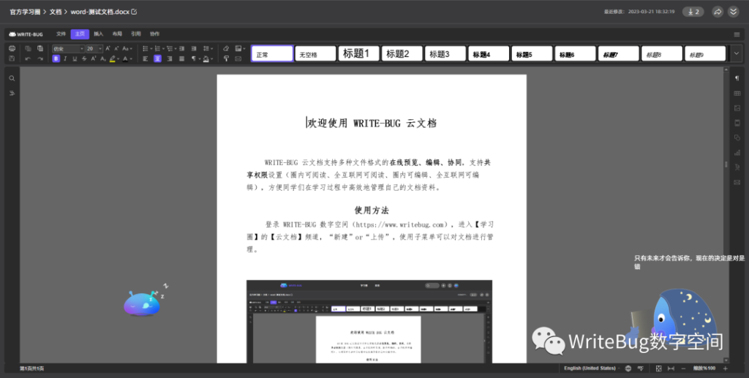The image size is (749, 378).
Task: Click the Increase Indent icon
Action: click(x=194, y=49)
